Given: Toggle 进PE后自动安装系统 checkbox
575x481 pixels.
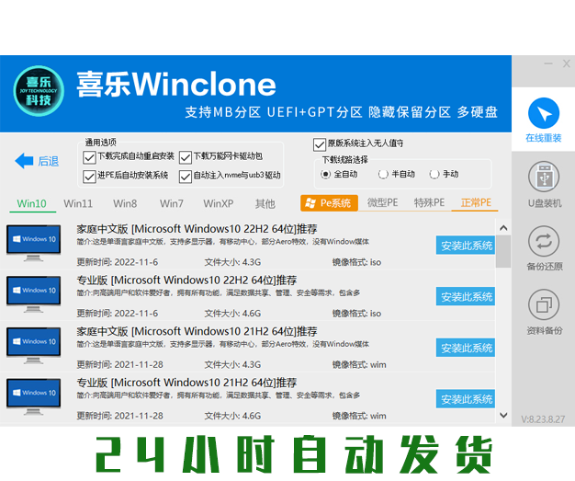Looking at the screenshot, I should pyautogui.click(x=89, y=177).
